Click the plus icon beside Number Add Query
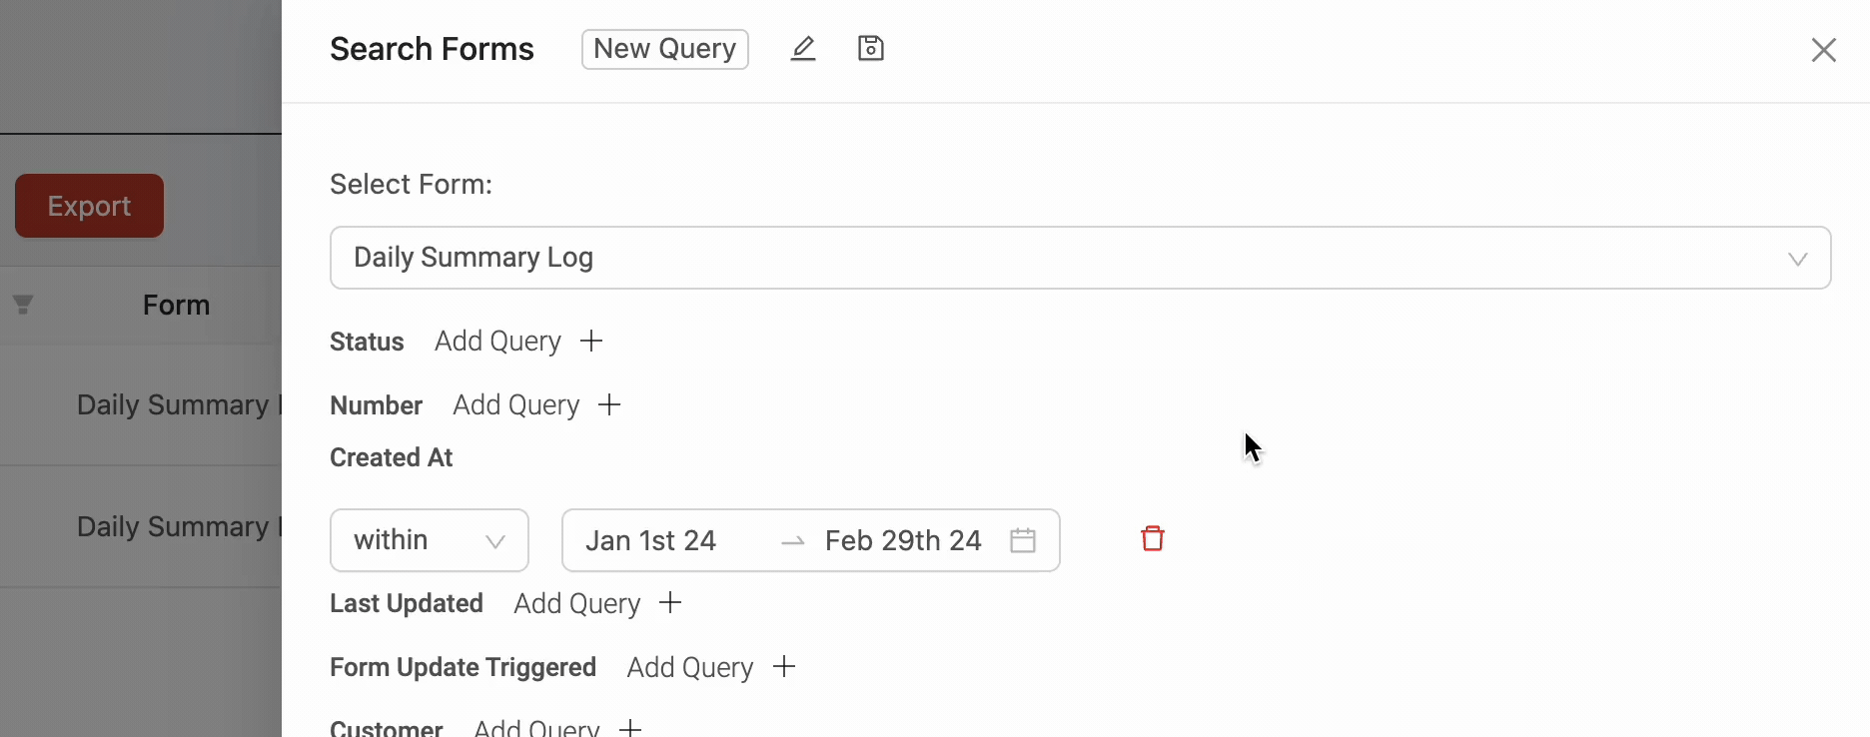This screenshot has width=1870, height=737. click(609, 404)
